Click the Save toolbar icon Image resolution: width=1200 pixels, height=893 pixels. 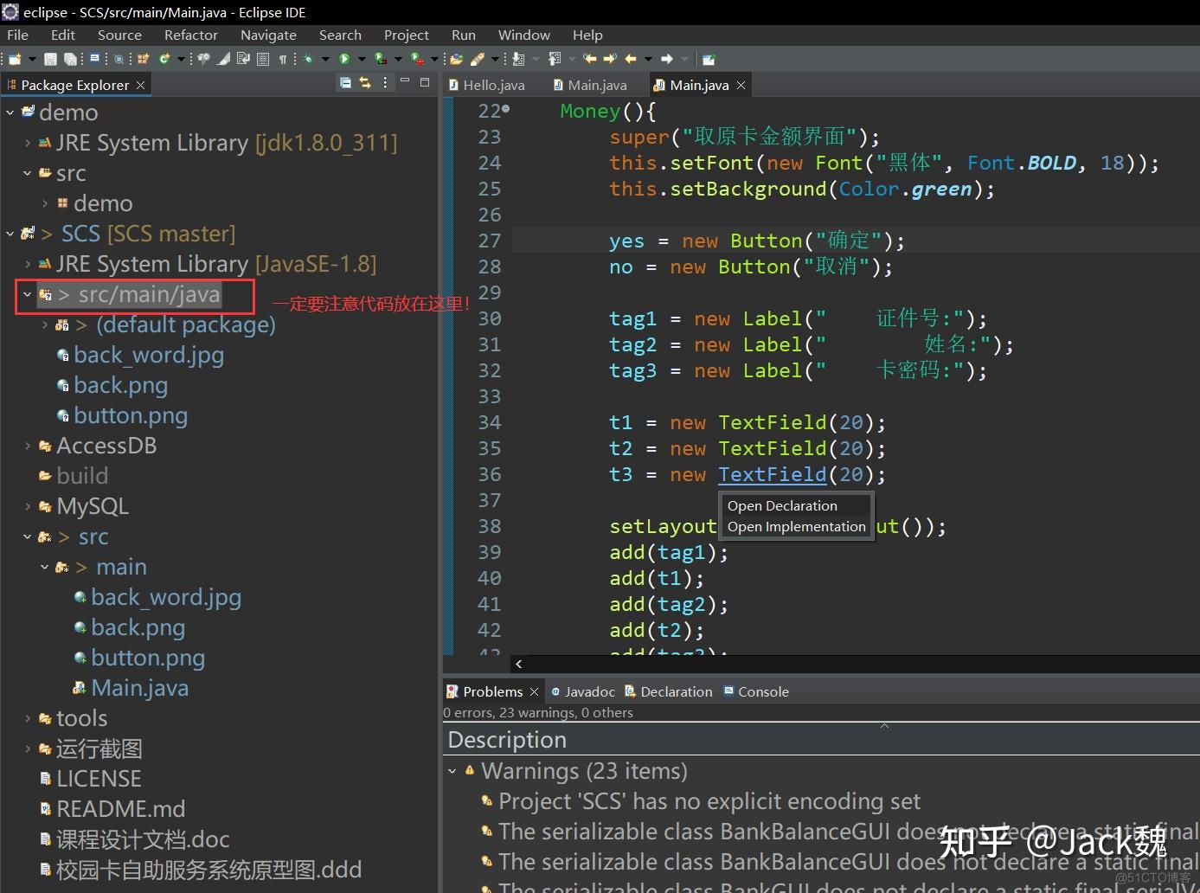point(50,59)
